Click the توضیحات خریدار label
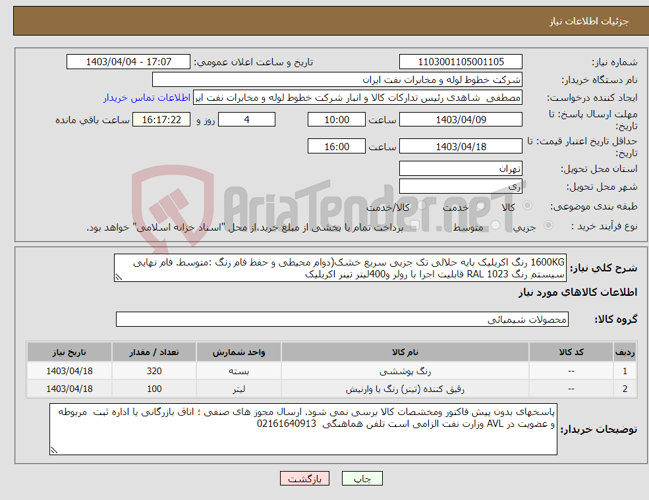The height and width of the screenshot is (500, 649). coord(598,430)
